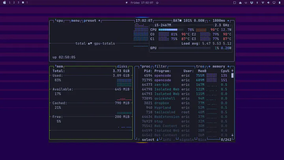Viewport: 284px width, 160px height.
Task: Click the MemB column header
Action: (x=202, y=71)
